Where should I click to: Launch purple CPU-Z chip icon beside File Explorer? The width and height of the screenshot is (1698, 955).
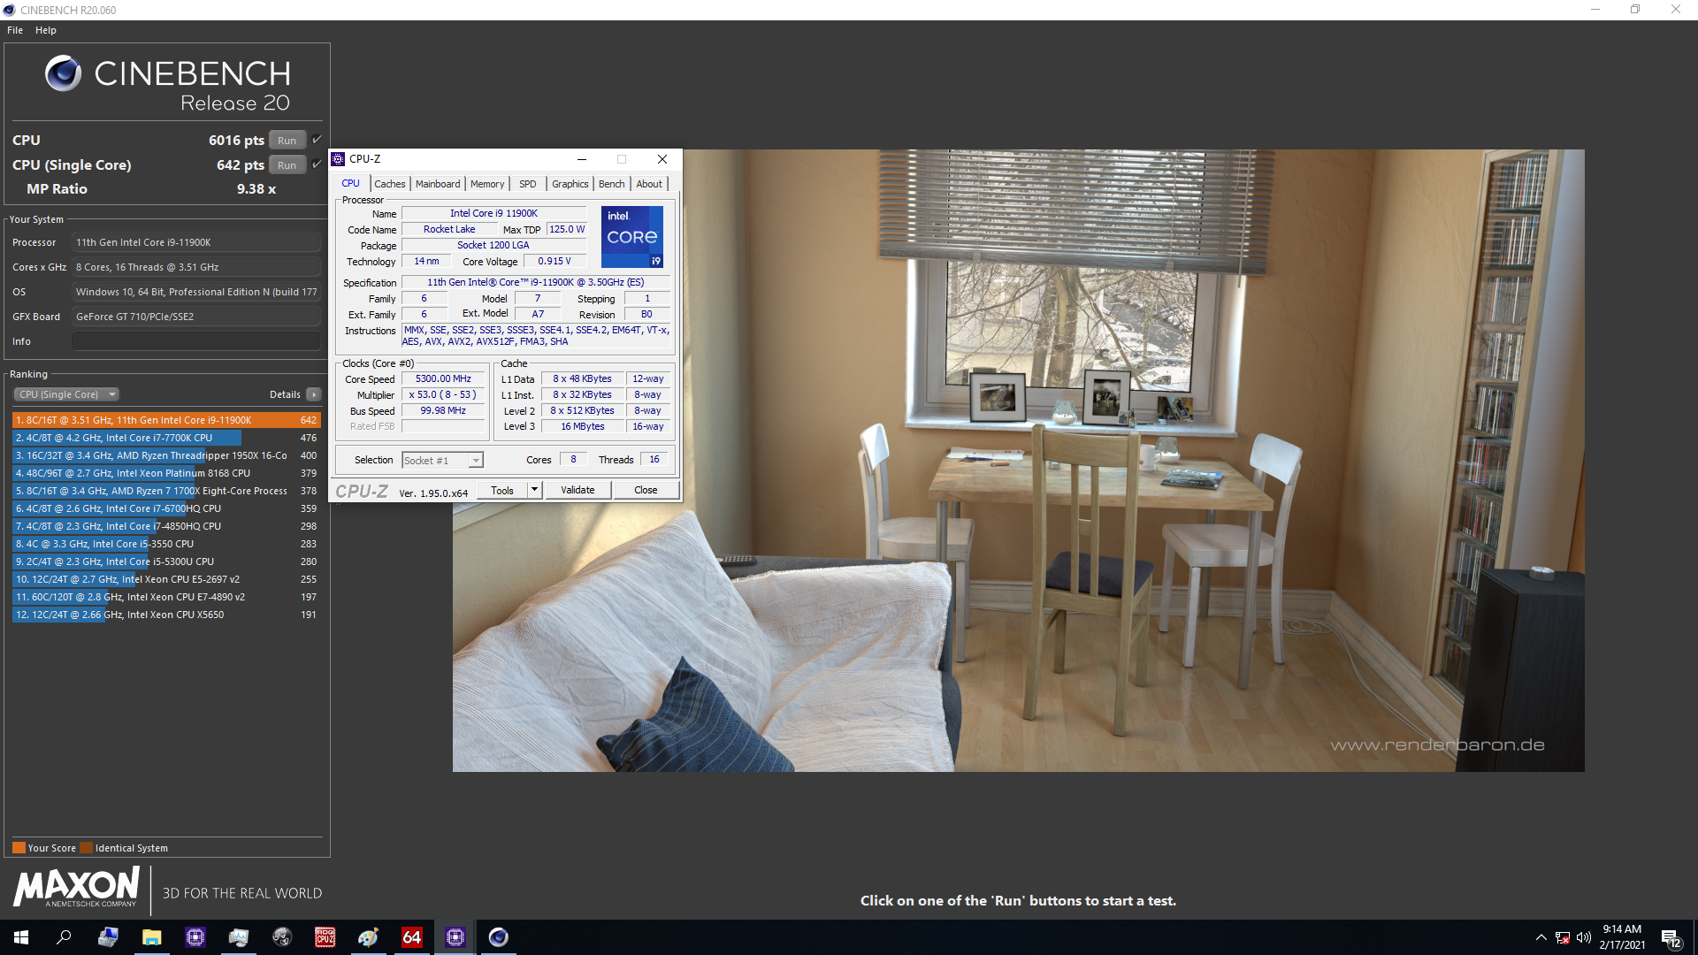point(195,937)
